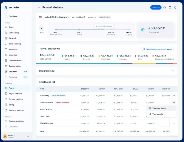Image resolution: width=184 pixels, height=142 pixels.
Task: Click the Feedback speech bubble icon
Action: coord(6,77)
